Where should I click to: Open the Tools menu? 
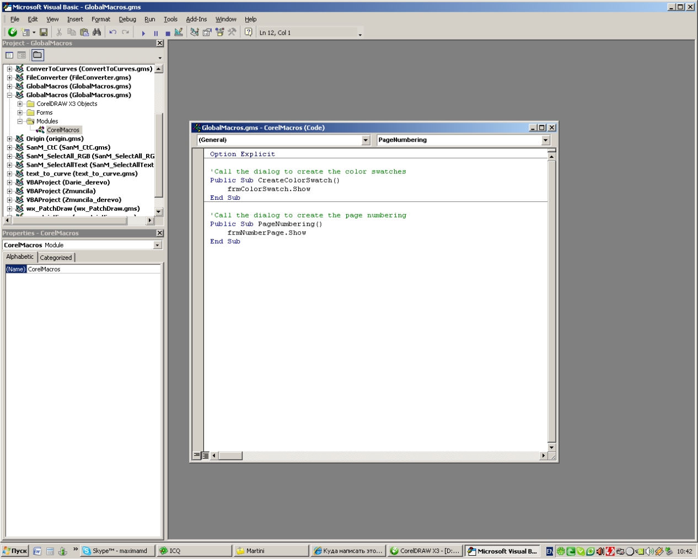pyautogui.click(x=170, y=19)
